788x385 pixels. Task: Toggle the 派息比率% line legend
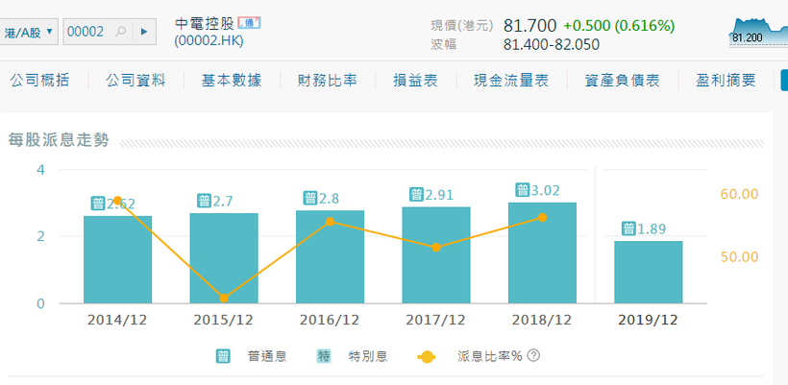pos(470,356)
